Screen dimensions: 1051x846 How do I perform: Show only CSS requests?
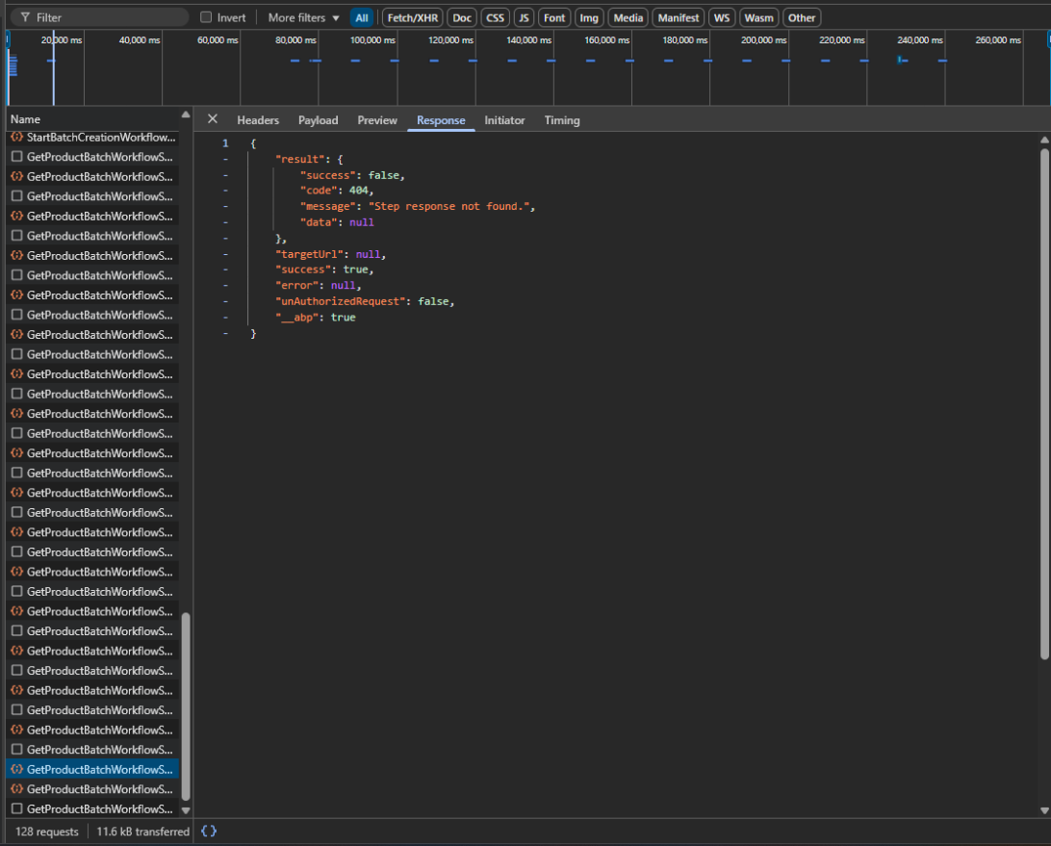click(496, 18)
